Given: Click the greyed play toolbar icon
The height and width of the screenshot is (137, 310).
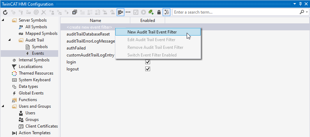Looking at the screenshot, I should [144, 13].
